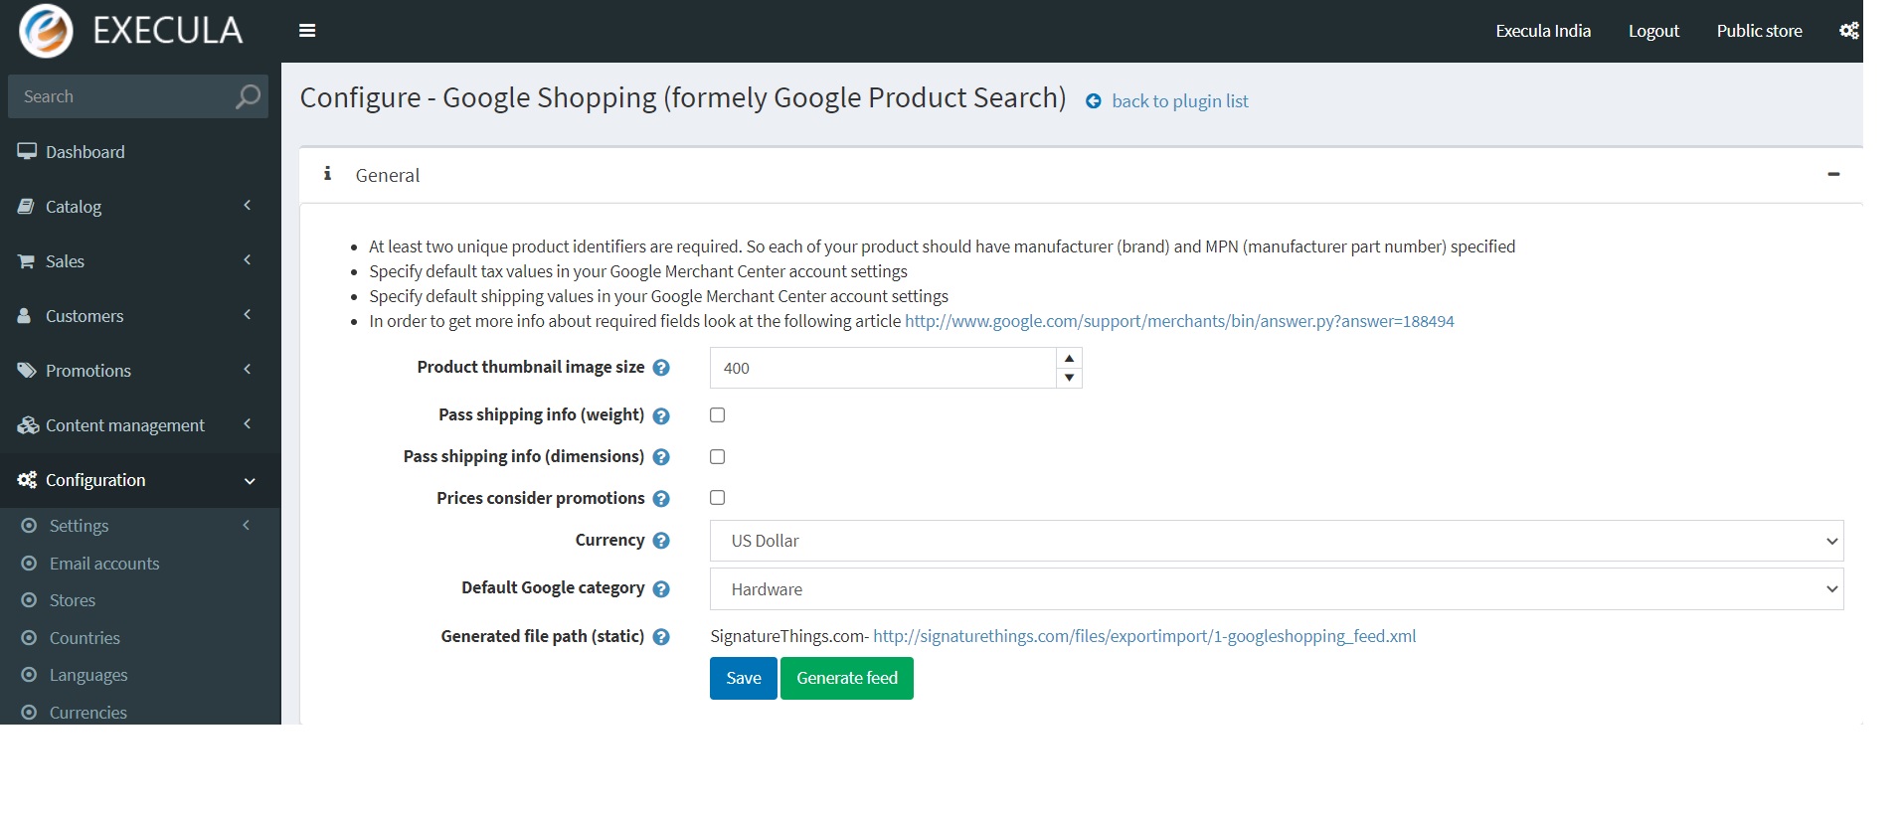This screenshot has height=815, width=1903.
Task: Check Prices consider promotions box
Action: tap(717, 498)
